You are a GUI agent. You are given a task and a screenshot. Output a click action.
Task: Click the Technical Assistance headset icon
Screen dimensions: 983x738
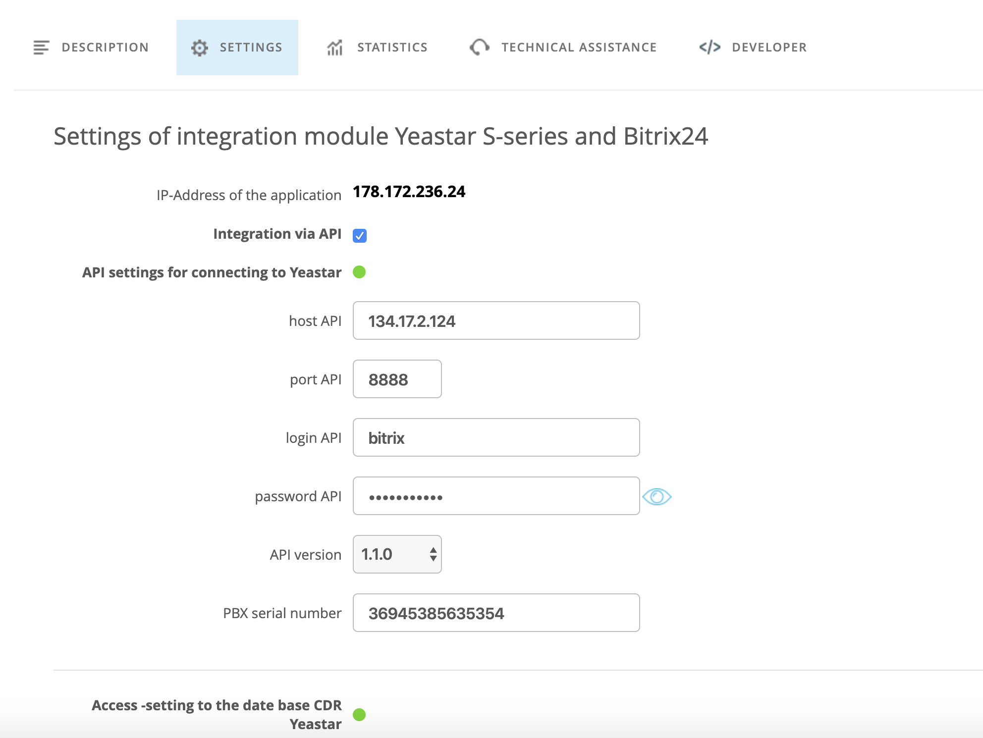coord(479,48)
